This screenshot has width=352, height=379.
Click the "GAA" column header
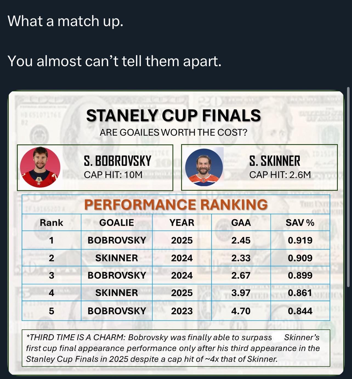[241, 223]
